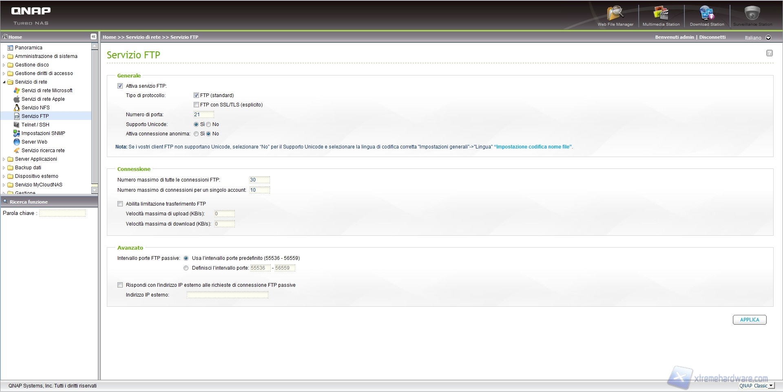Click the help question mark icon

[769, 53]
